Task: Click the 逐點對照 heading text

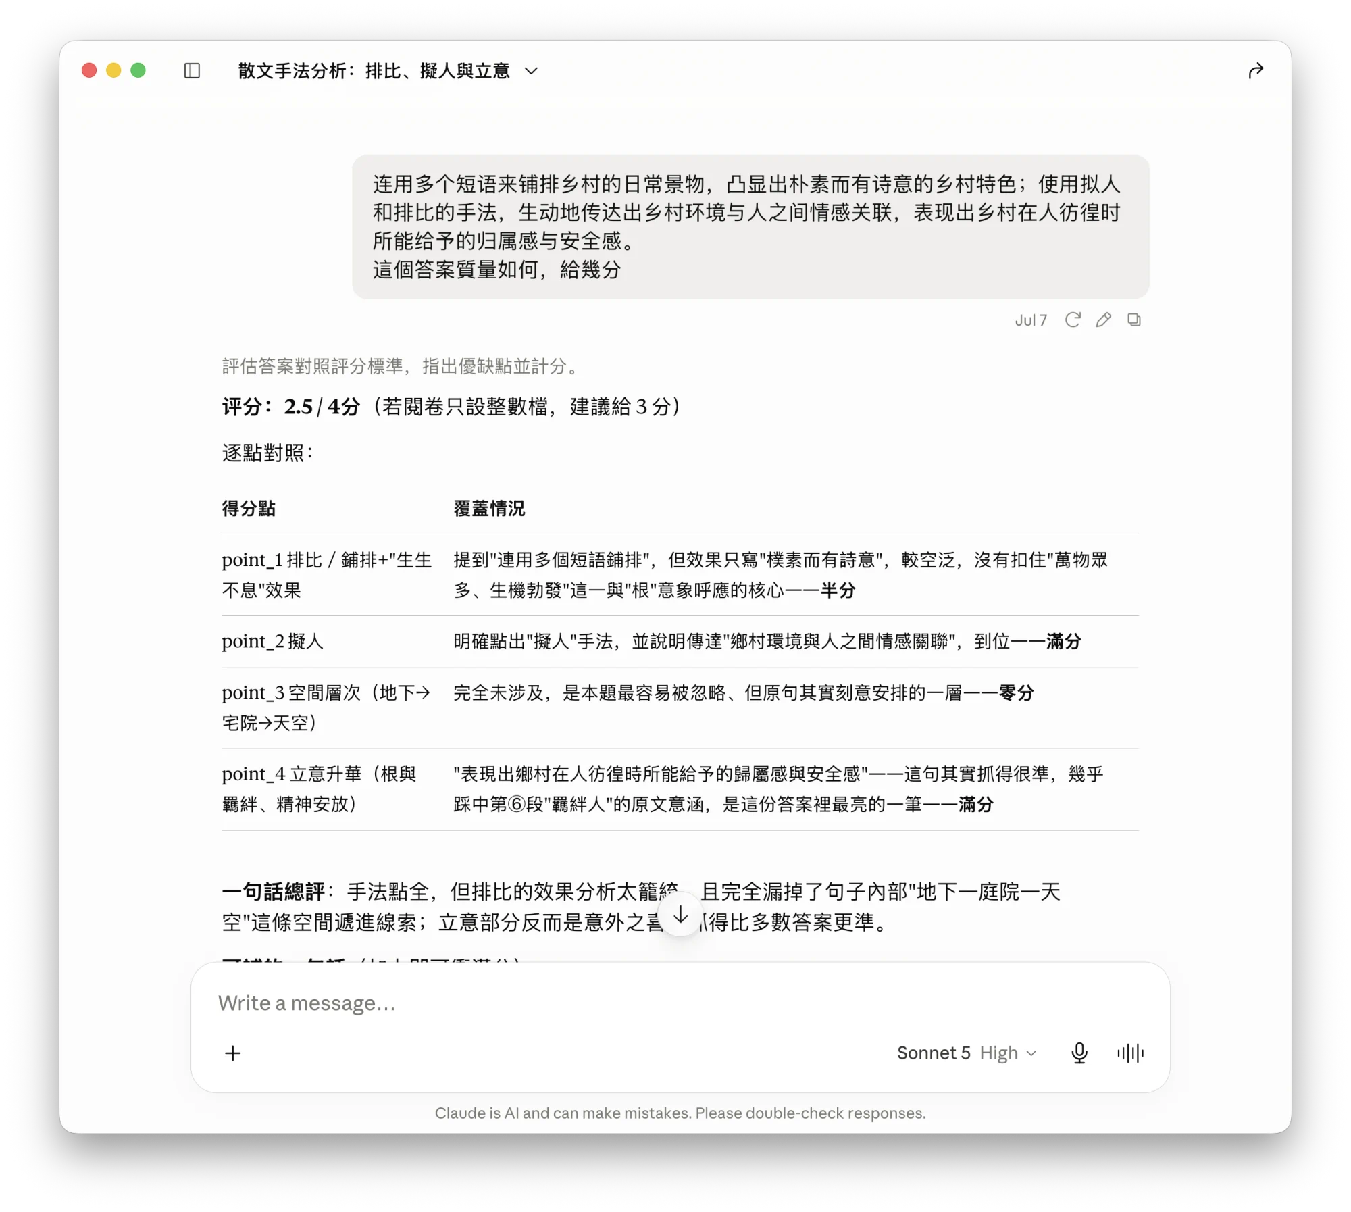Action: point(267,453)
